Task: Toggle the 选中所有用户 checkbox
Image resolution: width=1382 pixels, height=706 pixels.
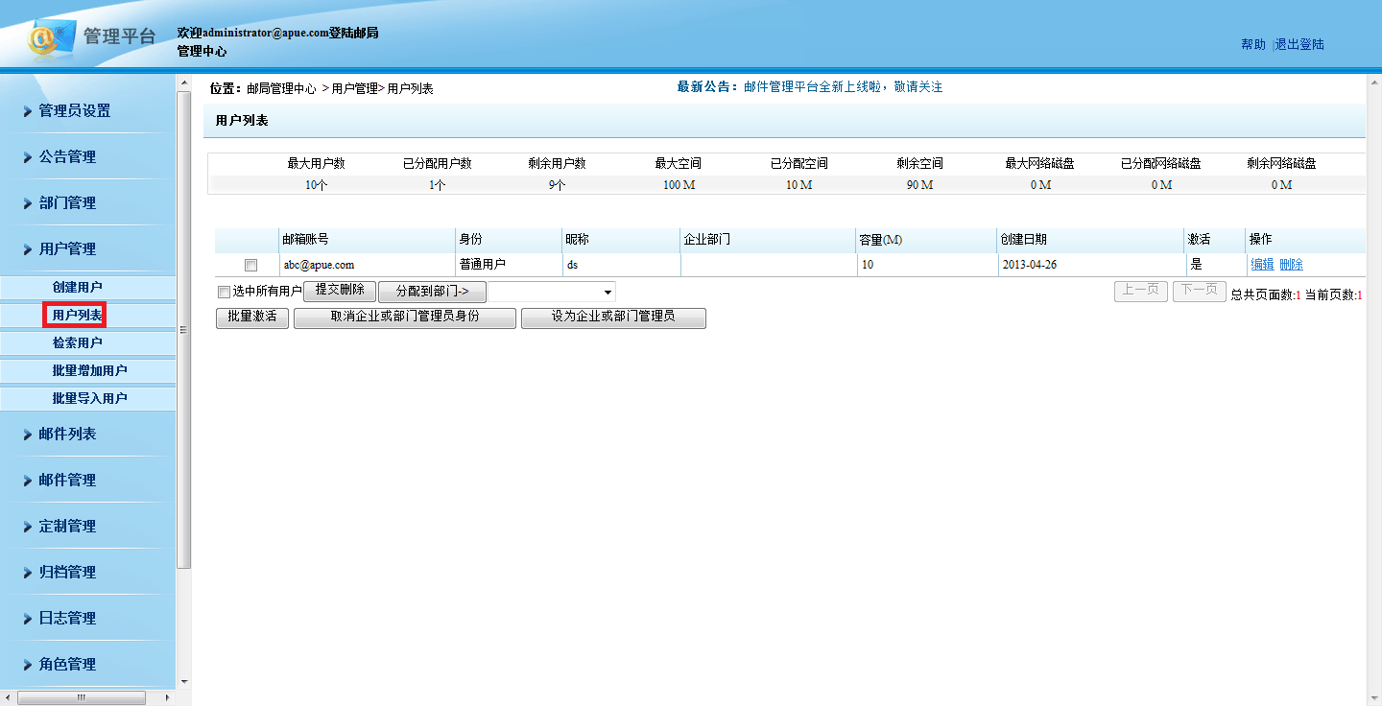Action: click(x=224, y=292)
